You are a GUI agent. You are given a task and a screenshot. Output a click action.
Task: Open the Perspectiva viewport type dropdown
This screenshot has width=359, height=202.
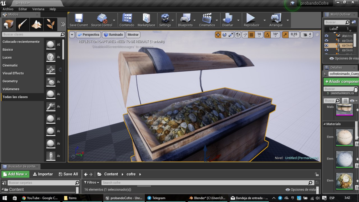pos(88,35)
